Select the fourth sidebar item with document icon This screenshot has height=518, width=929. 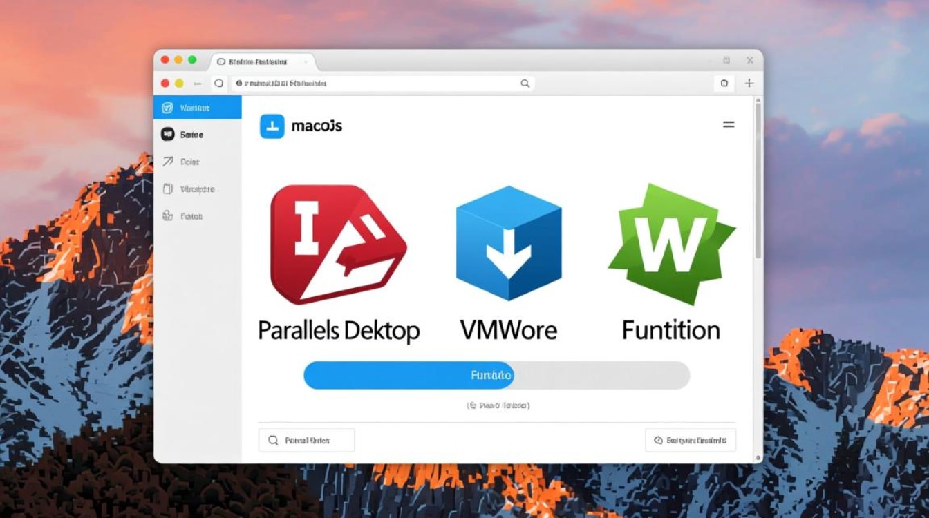click(197, 189)
